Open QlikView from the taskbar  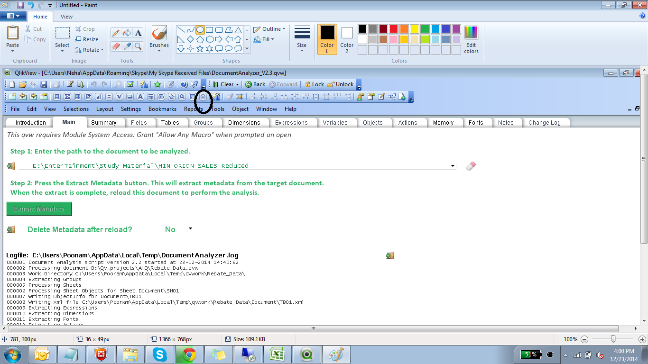pyautogui.click(x=306, y=355)
